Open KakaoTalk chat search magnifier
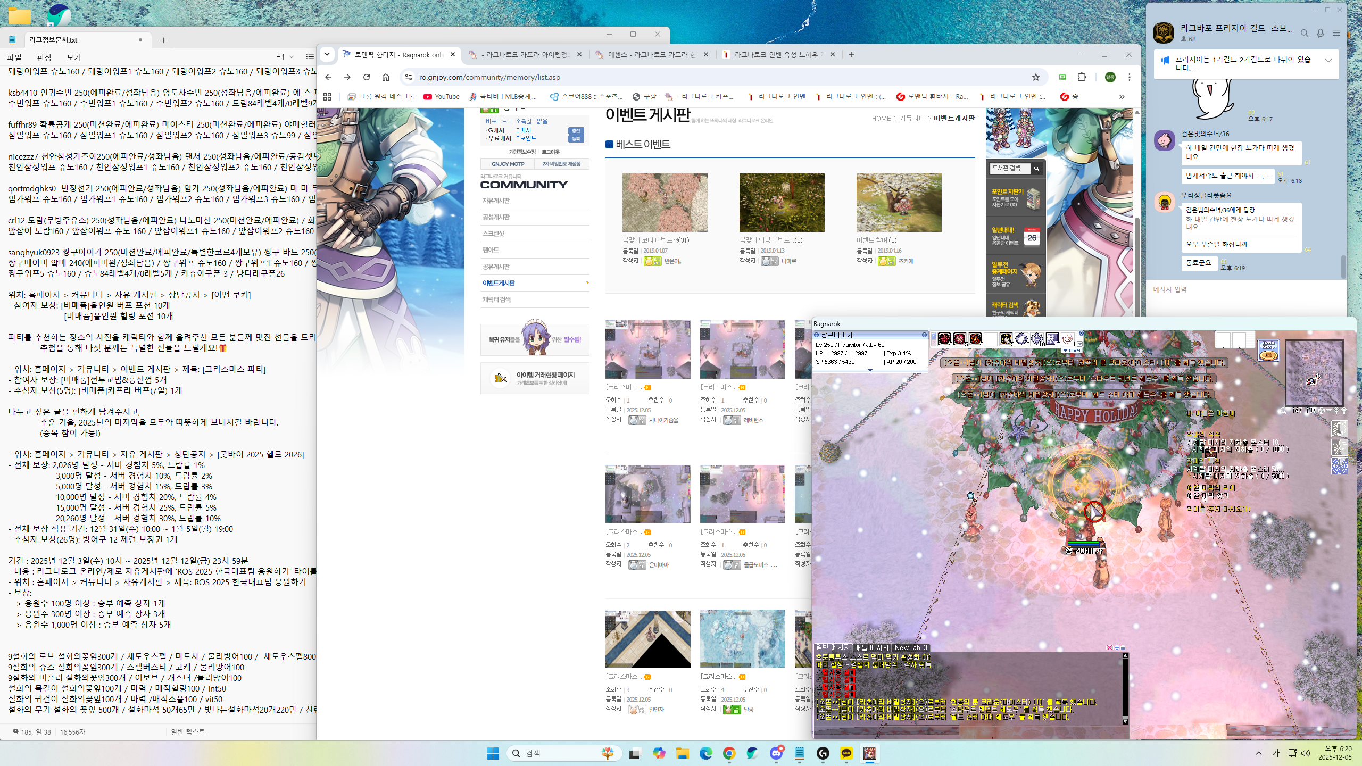1362x766 pixels. point(1304,34)
